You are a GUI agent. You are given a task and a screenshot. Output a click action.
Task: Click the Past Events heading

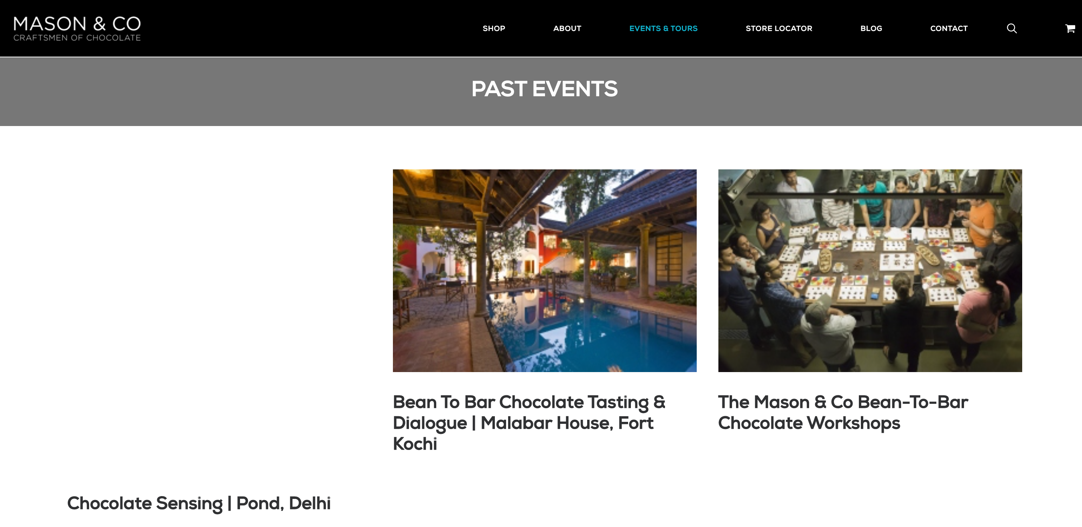[544, 89]
